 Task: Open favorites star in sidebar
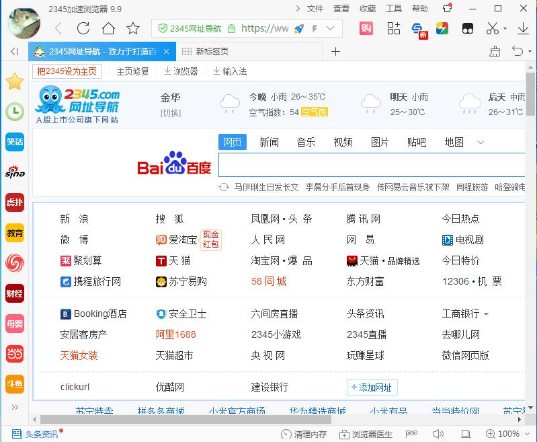pyautogui.click(x=15, y=81)
